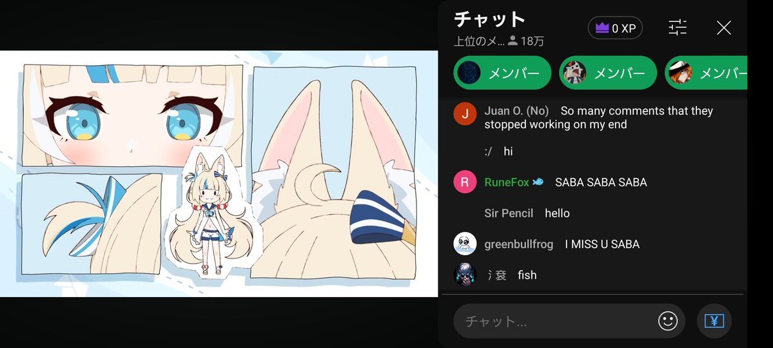Screen dimensions: 773x348
Task: Click the Sir Pencil username
Action: tap(509, 213)
